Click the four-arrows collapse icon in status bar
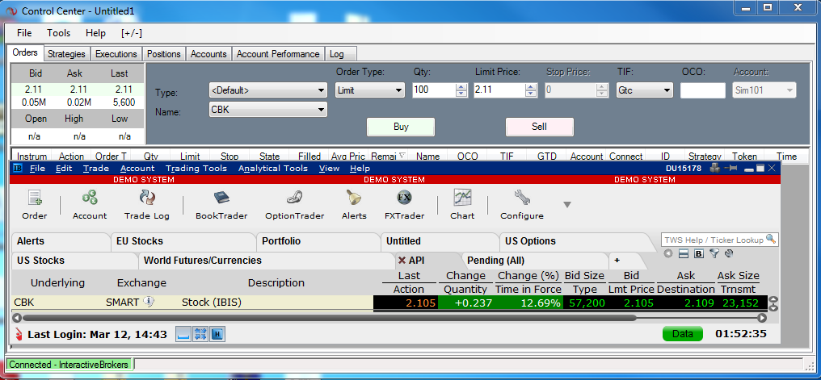Image resolution: width=821 pixels, height=380 pixels. (200, 334)
